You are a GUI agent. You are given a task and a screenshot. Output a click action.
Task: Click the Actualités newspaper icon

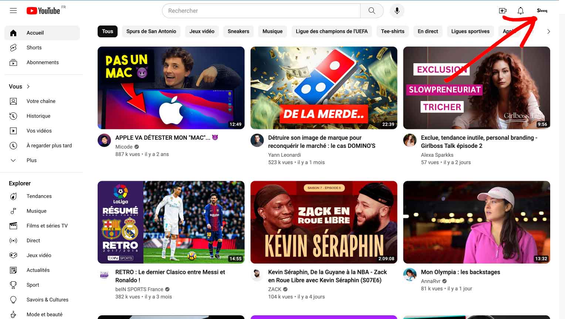(13, 270)
